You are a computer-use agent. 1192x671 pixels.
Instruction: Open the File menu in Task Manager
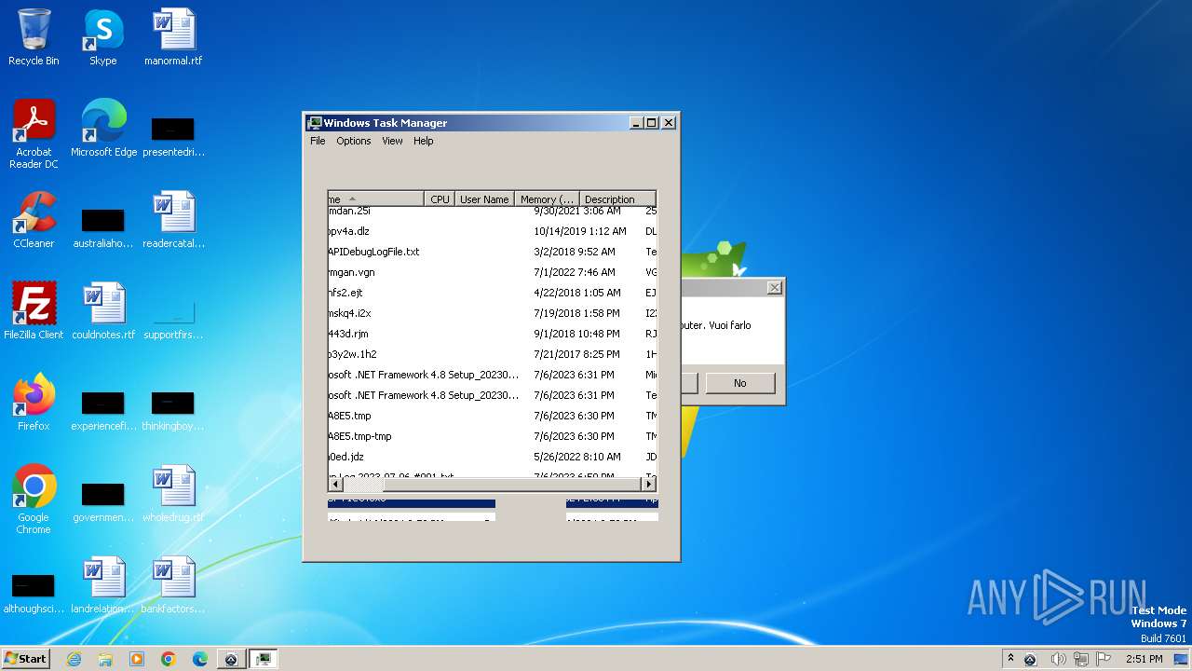tap(318, 141)
